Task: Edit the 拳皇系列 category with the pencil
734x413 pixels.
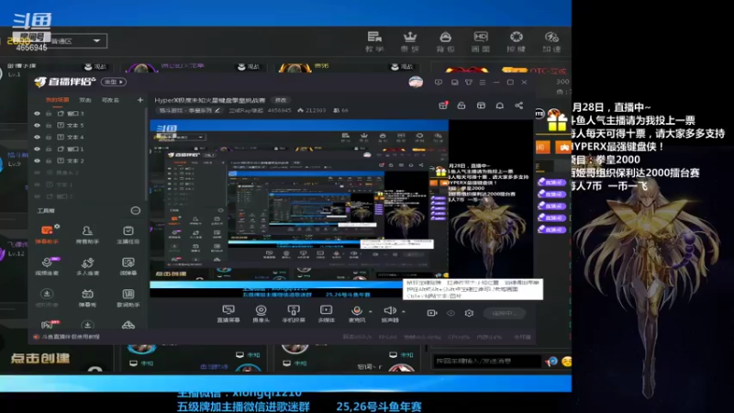Action: point(217,110)
